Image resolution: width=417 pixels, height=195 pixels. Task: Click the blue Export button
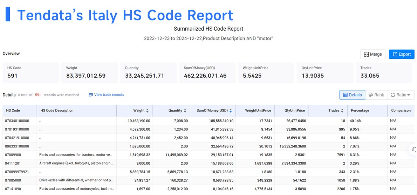click(402, 54)
